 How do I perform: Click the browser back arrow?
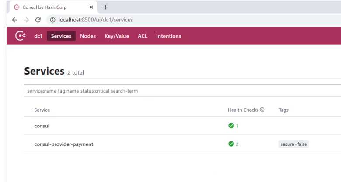coord(14,20)
